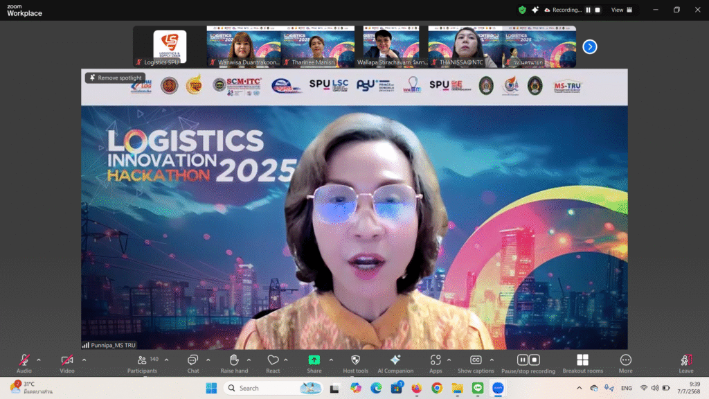Select the Logistics SPU participant tile
The width and height of the screenshot is (709, 399).
(x=170, y=46)
